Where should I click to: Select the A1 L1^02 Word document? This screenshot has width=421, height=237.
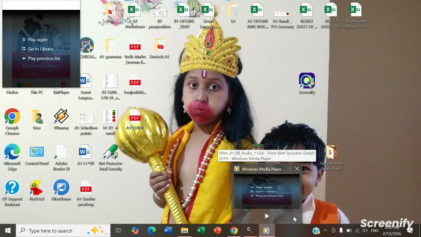(86, 155)
